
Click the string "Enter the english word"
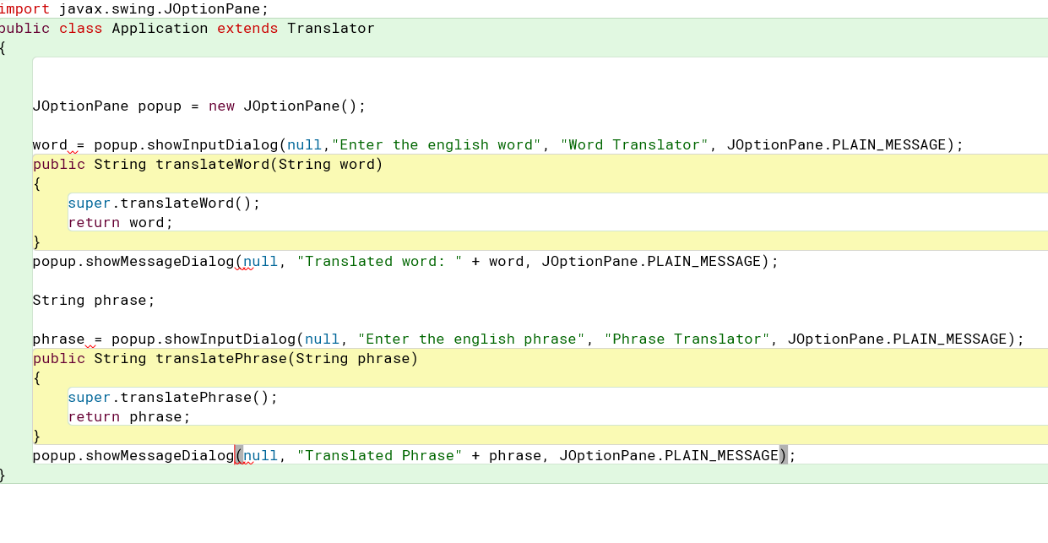pos(435,144)
